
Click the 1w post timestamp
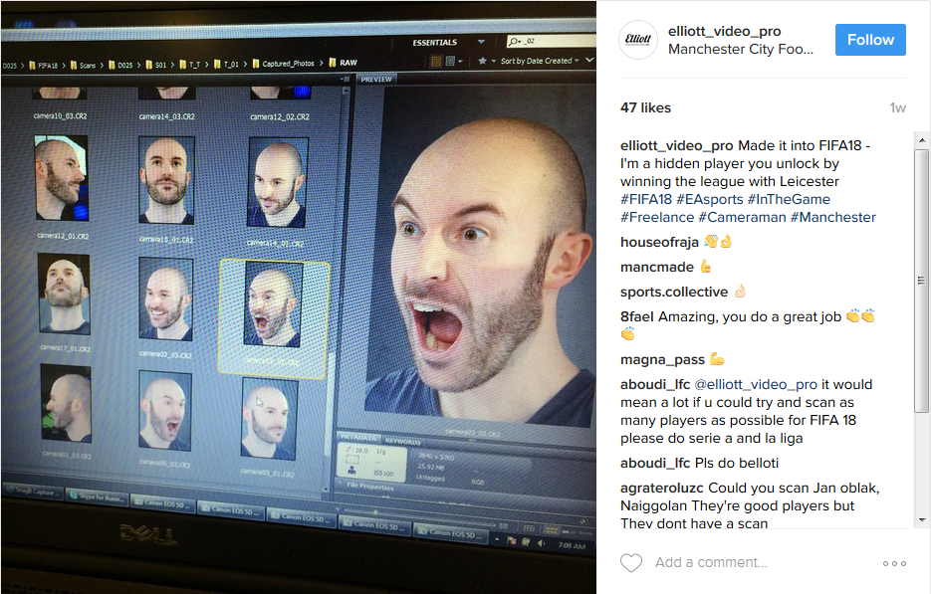point(897,107)
